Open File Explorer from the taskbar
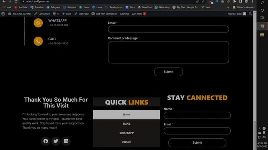Screen dimensions: 268x150 point(262,35)
